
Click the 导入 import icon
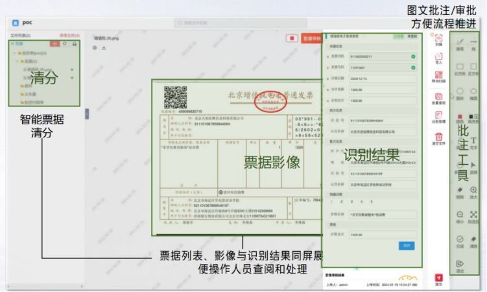click(x=438, y=56)
